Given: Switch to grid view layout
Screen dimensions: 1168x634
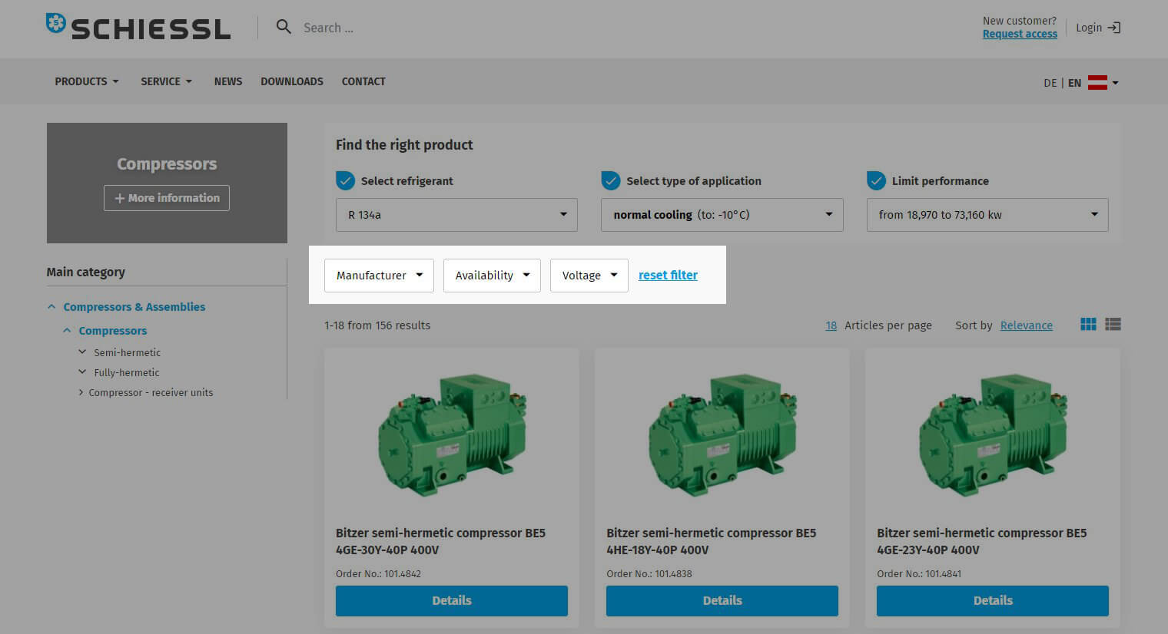Looking at the screenshot, I should coord(1088,325).
